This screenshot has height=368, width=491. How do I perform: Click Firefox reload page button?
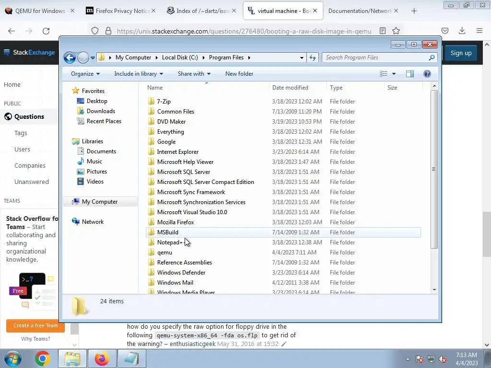[x=46, y=31]
